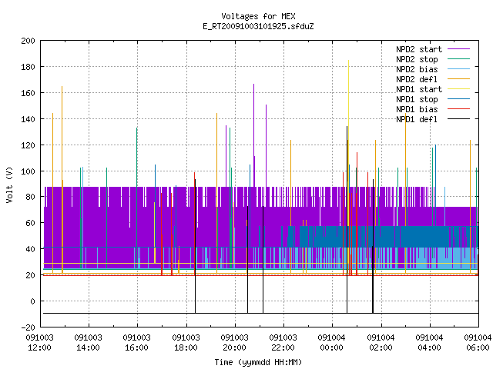Image resolution: width=493 pixels, height=369 pixels.
Task: Click the y-axis tick value -20
Action: point(28,327)
